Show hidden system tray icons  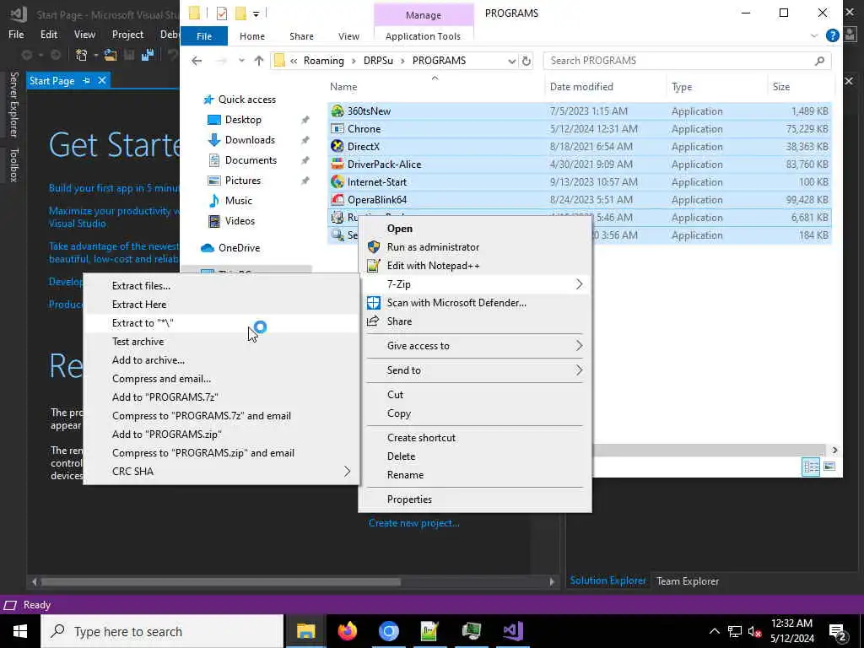point(714,631)
